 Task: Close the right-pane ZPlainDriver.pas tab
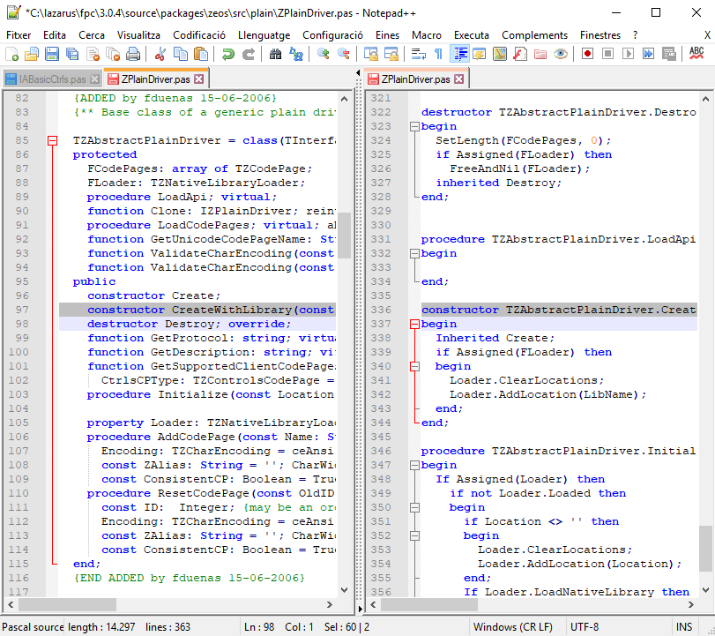tap(459, 79)
